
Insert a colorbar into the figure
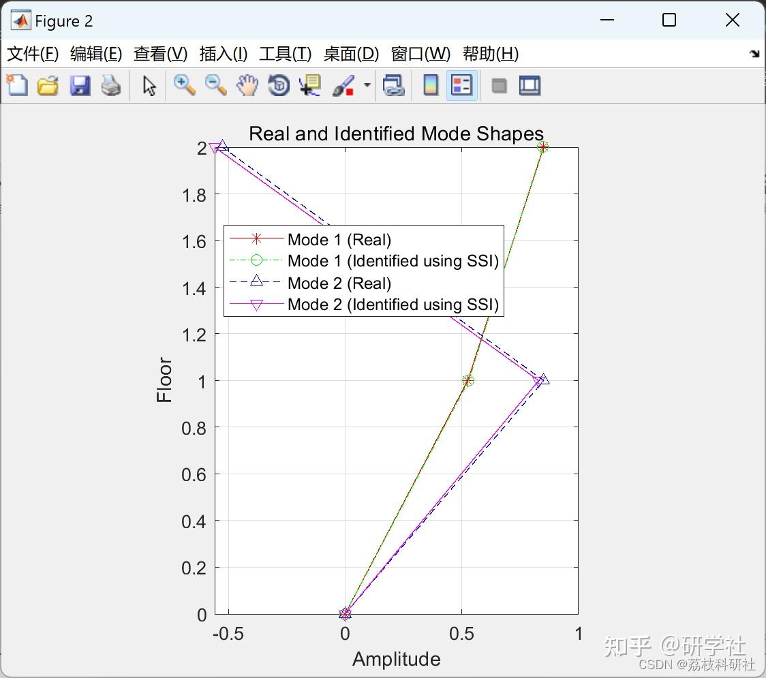430,85
